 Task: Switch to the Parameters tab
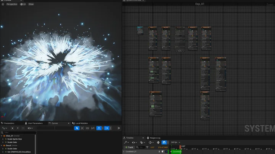tap(8, 123)
